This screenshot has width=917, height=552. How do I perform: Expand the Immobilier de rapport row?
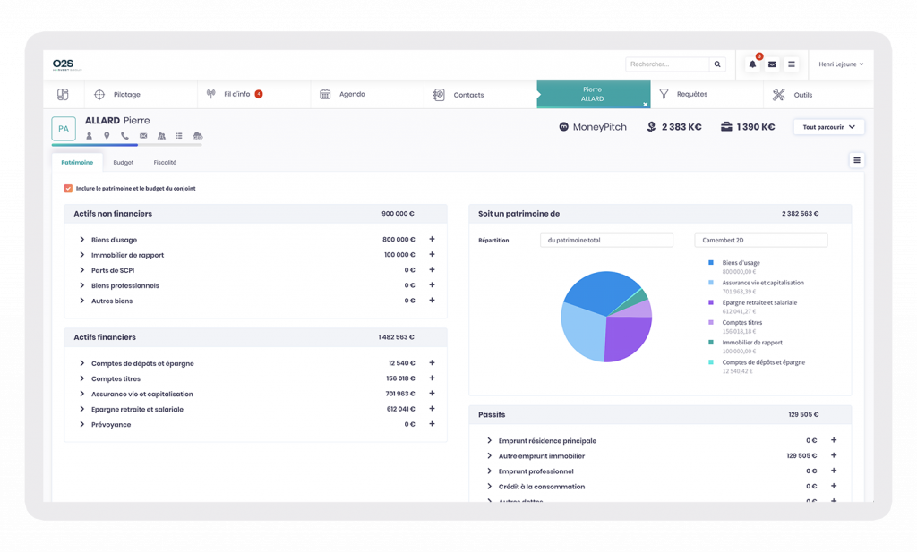tap(82, 255)
